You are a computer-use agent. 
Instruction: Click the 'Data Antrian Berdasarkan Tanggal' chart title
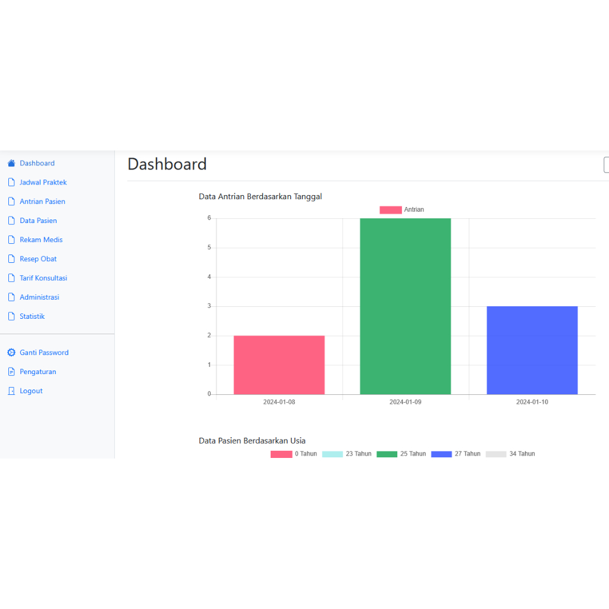[x=260, y=196]
